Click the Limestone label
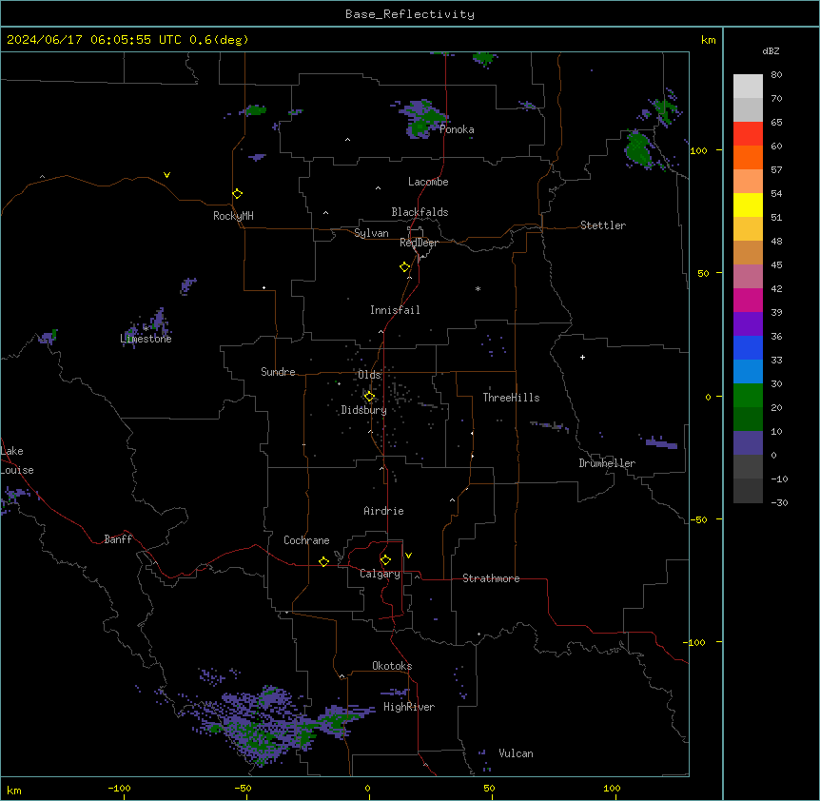820x801 pixels. [146, 339]
